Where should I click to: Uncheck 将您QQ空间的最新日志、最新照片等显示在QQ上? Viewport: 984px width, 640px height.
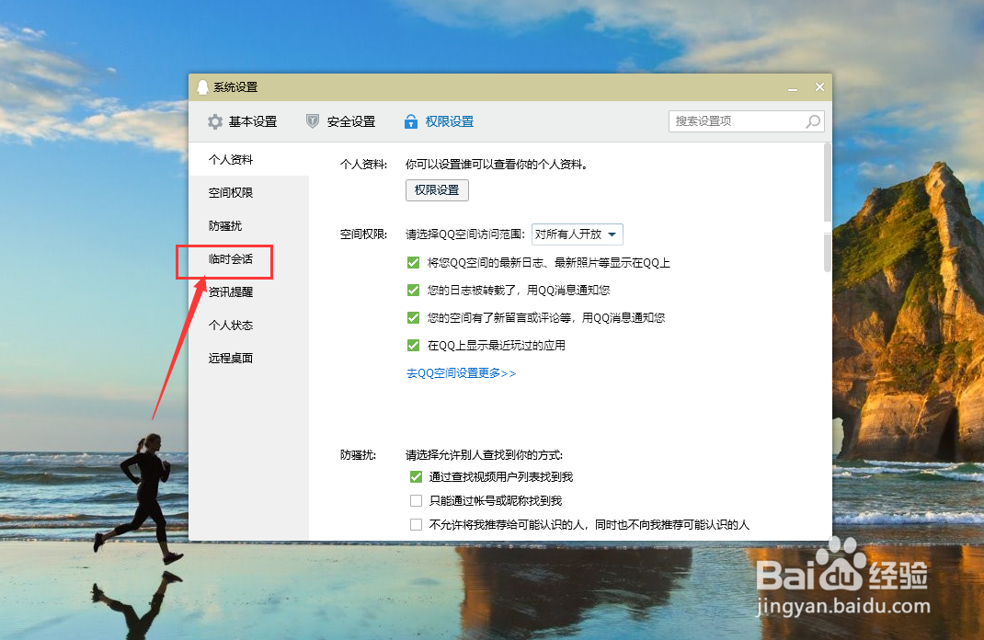tap(414, 262)
